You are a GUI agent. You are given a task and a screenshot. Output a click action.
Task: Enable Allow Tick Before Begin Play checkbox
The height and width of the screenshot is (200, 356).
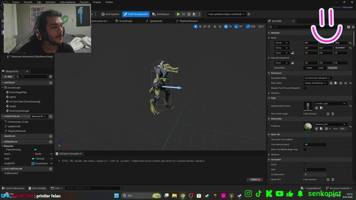tap(305, 149)
